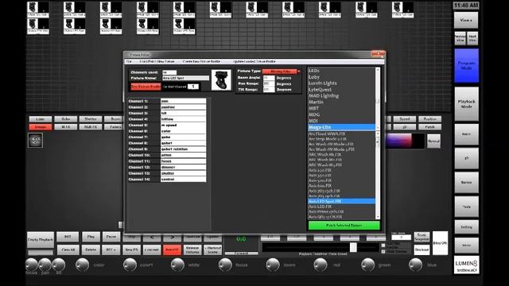
Task: Click the Channel 1 pan field
Action: (184, 101)
